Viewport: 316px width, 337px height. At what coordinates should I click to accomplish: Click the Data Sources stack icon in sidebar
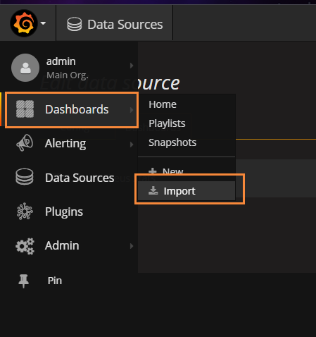25,177
